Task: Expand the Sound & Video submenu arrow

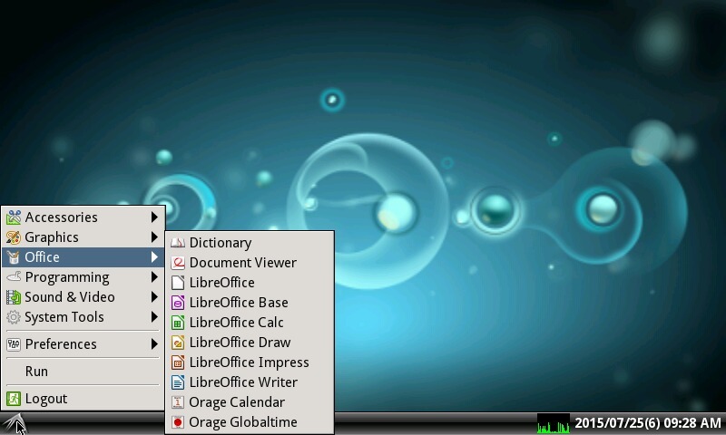Action: click(154, 296)
